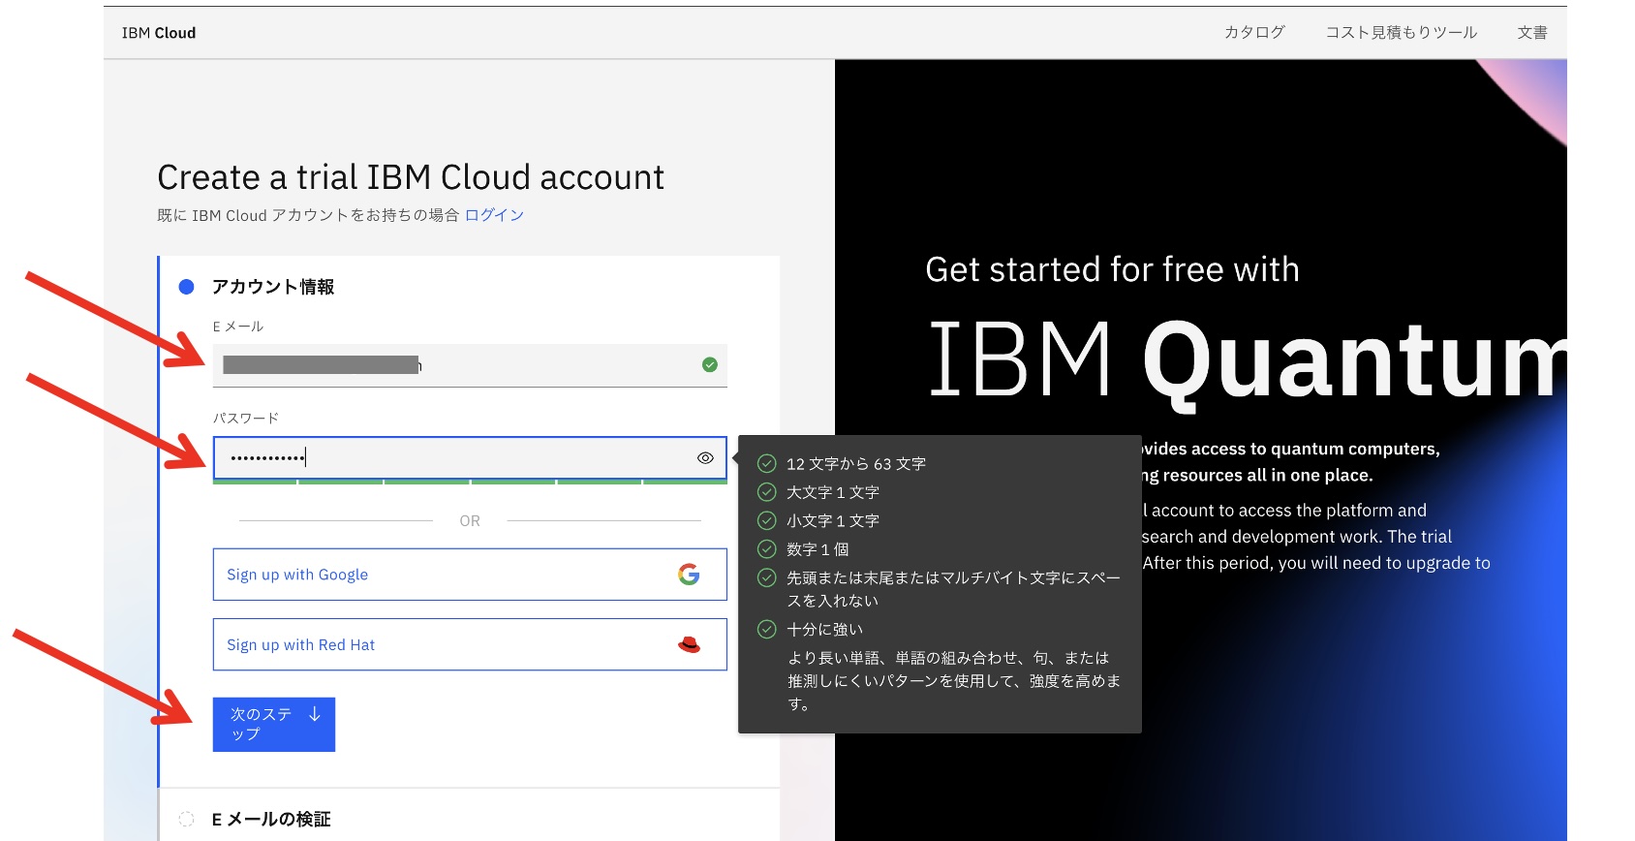Sign up with Google button
The image size is (1635, 841).
tap(470, 575)
